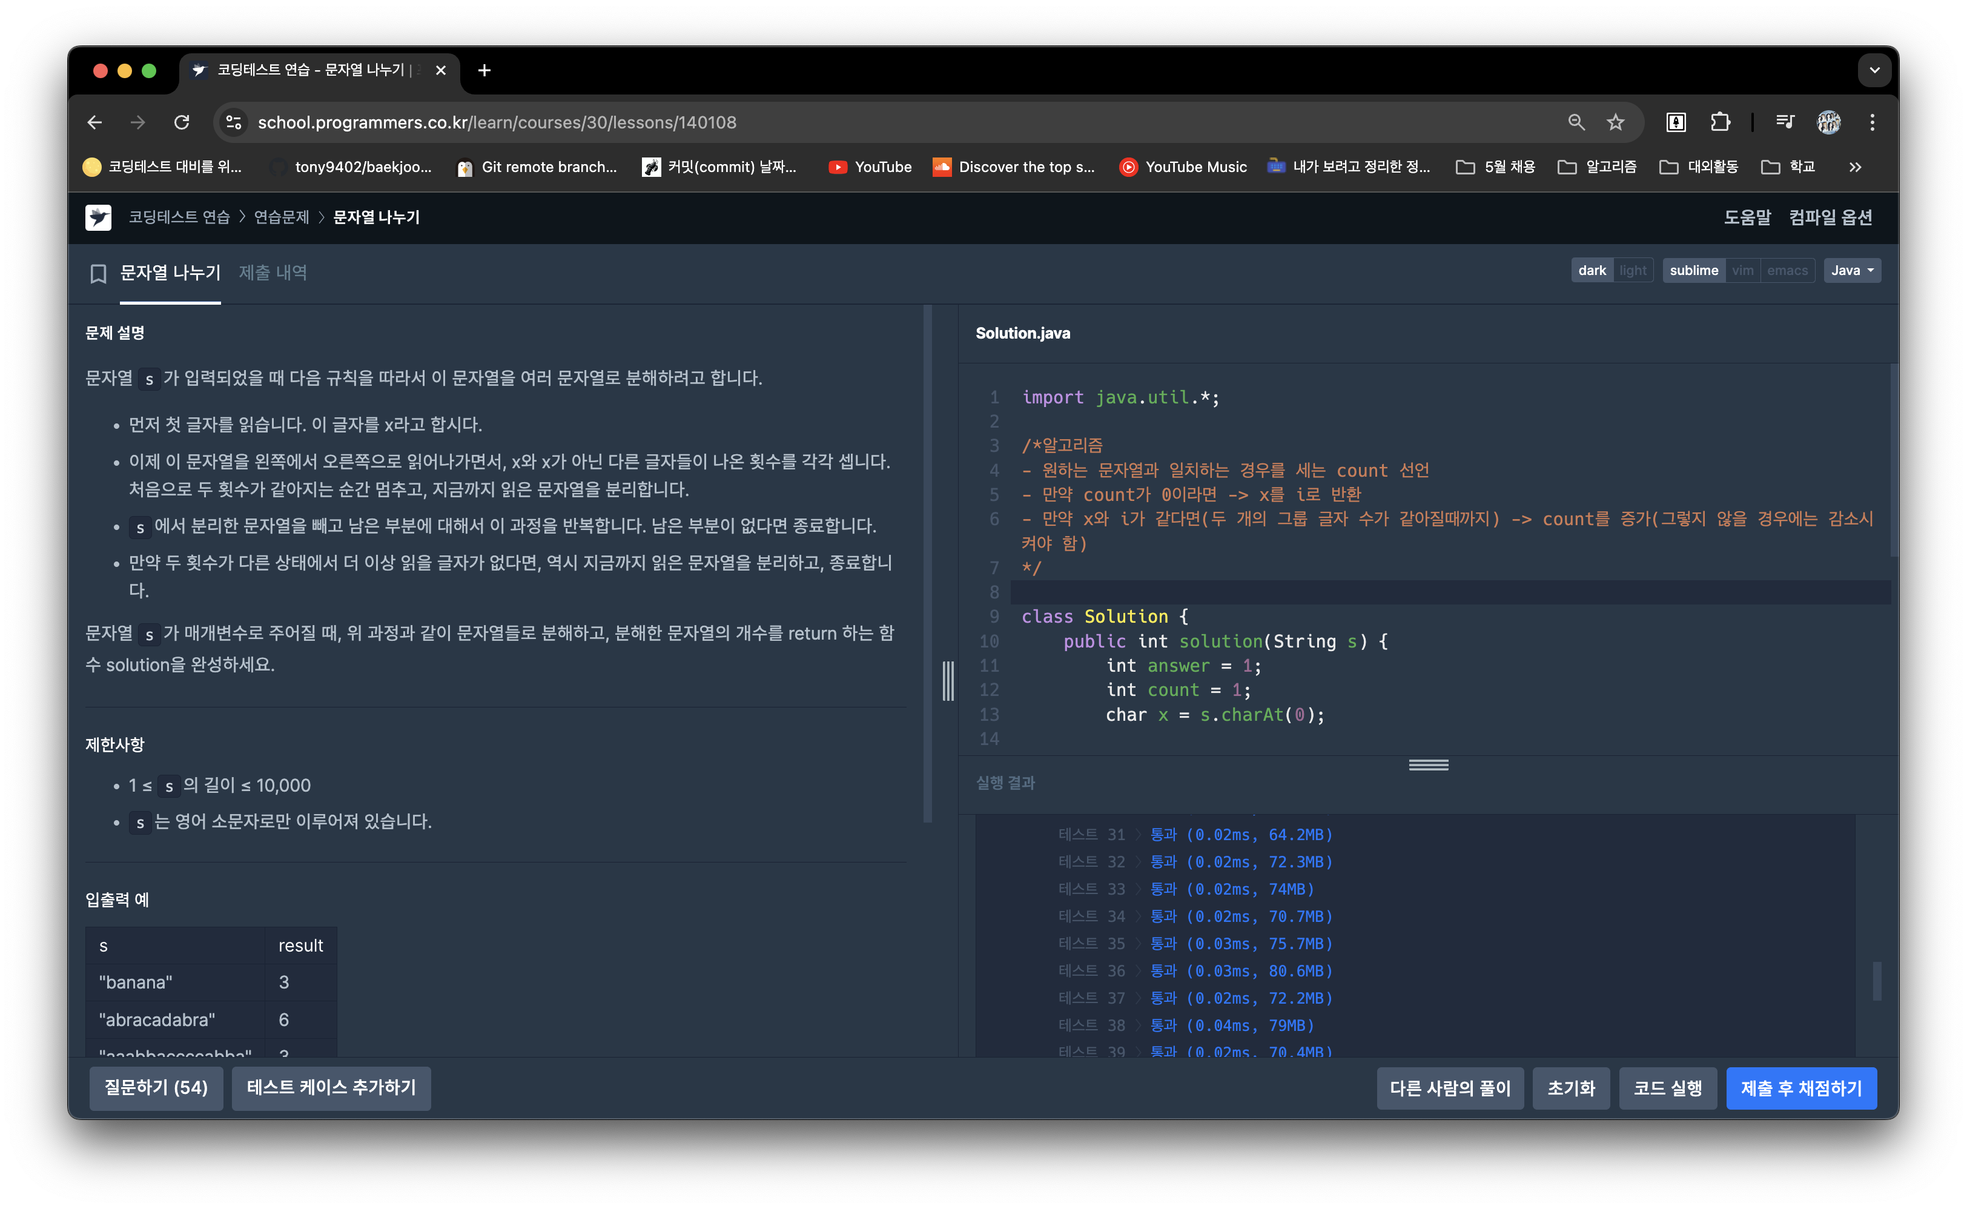Screen dimensions: 1967x1209
Task: Click 테스트 35 result row
Action: pyautogui.click(x=1195, y=944)
